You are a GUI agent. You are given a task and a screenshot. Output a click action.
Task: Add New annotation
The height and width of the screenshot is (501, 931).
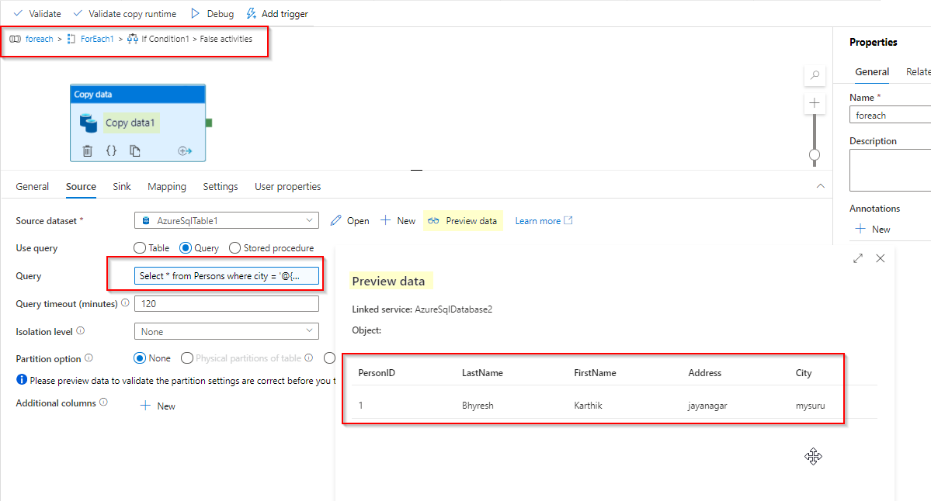[873, 229]
